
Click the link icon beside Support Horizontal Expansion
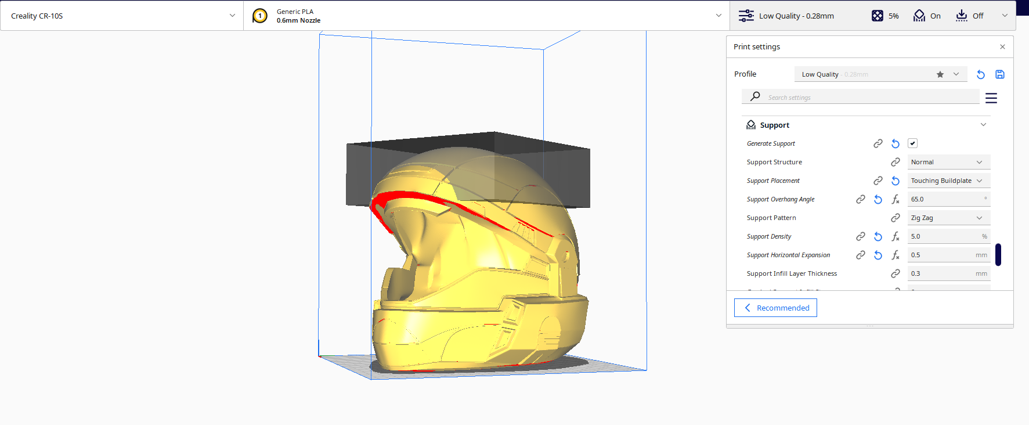click(861, 255)
